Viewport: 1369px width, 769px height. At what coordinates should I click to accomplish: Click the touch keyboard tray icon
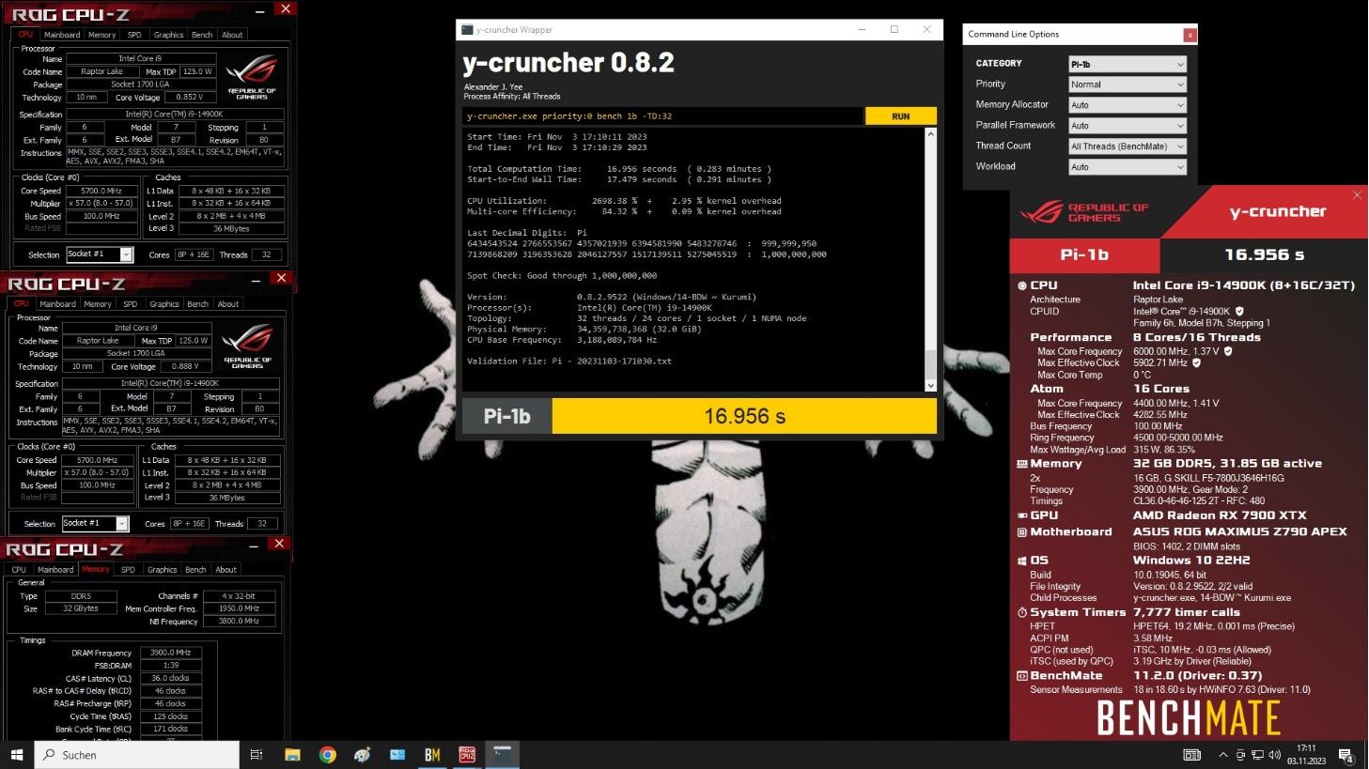1191,754
